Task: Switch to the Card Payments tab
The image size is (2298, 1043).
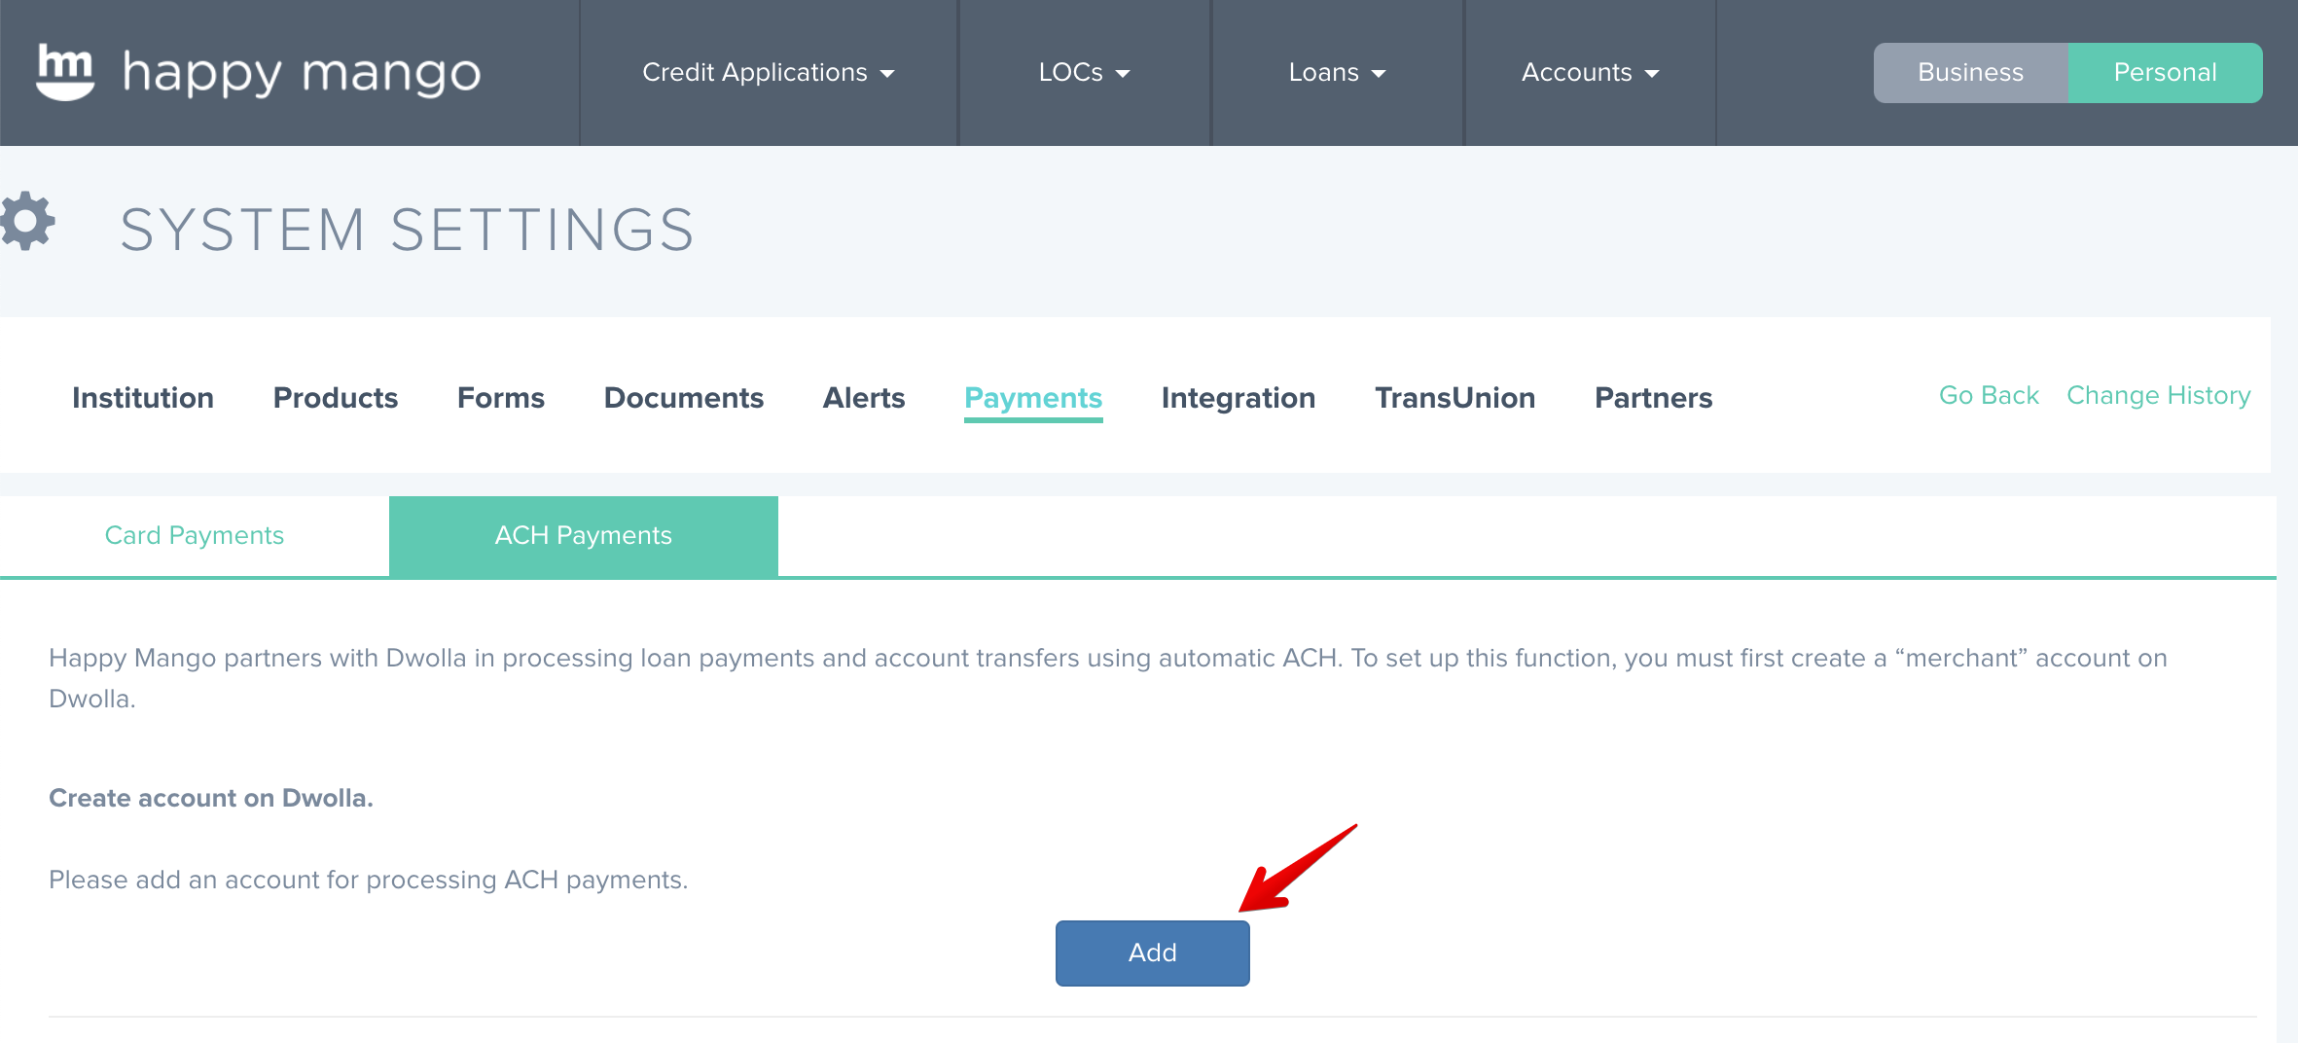Action: (195, 536)
